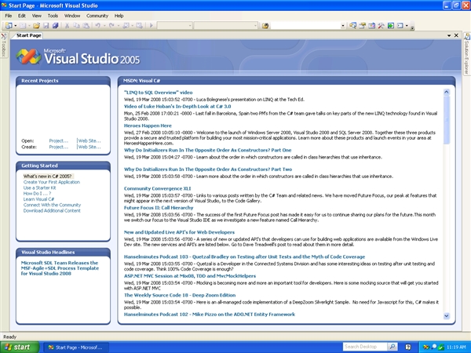Click the Start Page taskbar button
The image size is (471, 353).
pyautogui.click(x=76, y=348)
